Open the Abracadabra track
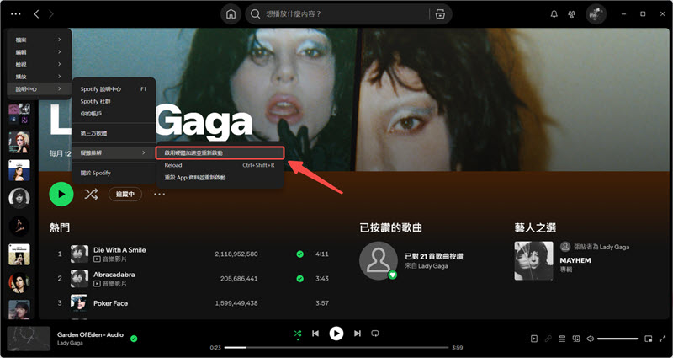673x358 pixels. click(x=114, y=275)
